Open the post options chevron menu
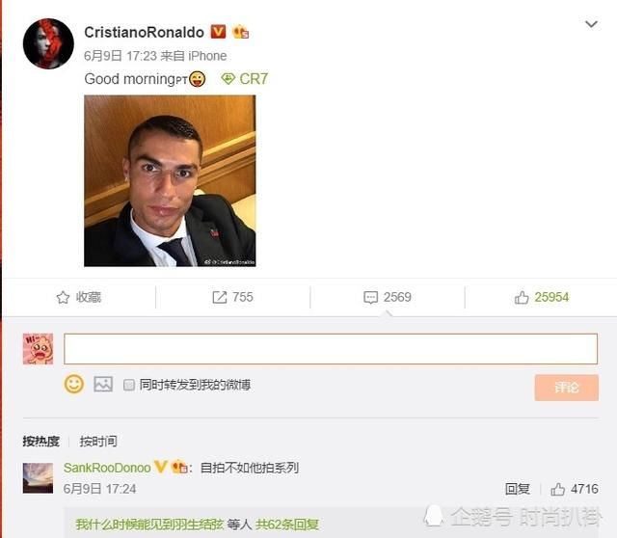Viewport: 617px width, 538px height. point(591,24)
